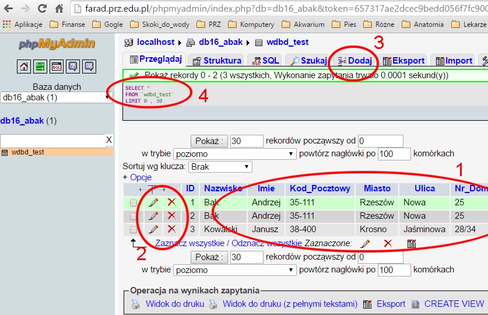488x315 pixels.
Task: Open the upper 'w trybie' poziomo dropdown
Action: [x=234, y=154]
